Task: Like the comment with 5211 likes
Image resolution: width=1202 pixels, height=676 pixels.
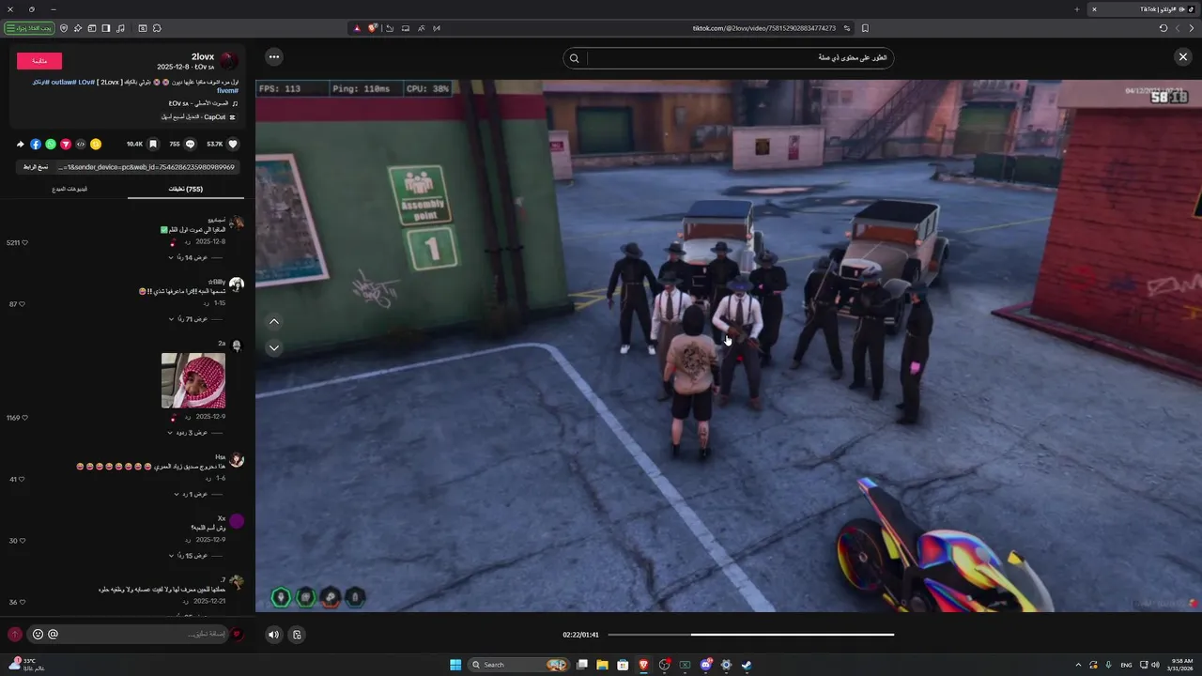Action: tap(24, 243)
